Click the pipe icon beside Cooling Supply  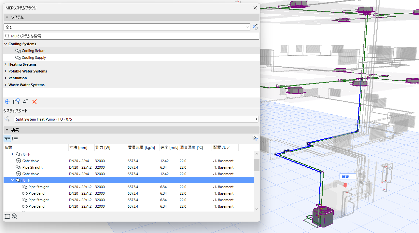click(18, 58)
